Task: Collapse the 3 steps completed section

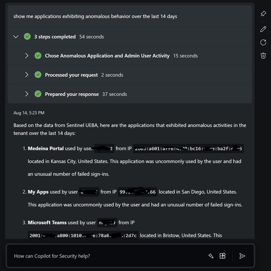Action: click(16, 37)
